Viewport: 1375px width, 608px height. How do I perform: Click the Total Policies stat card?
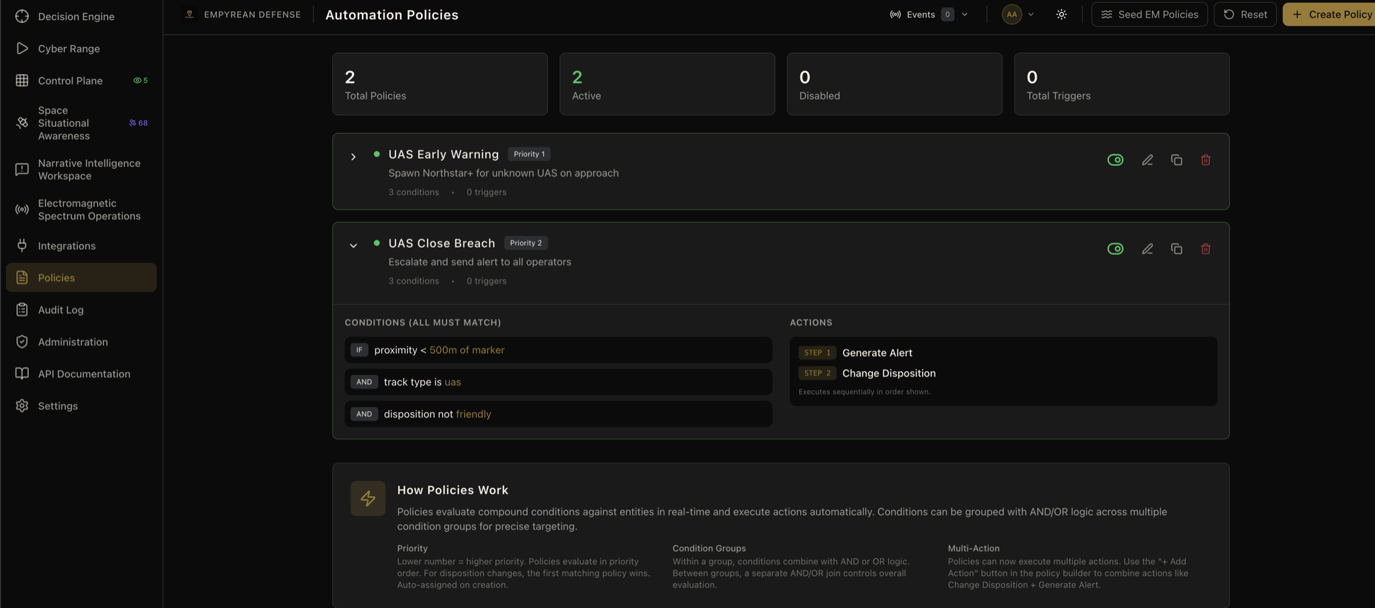point(440,84)
